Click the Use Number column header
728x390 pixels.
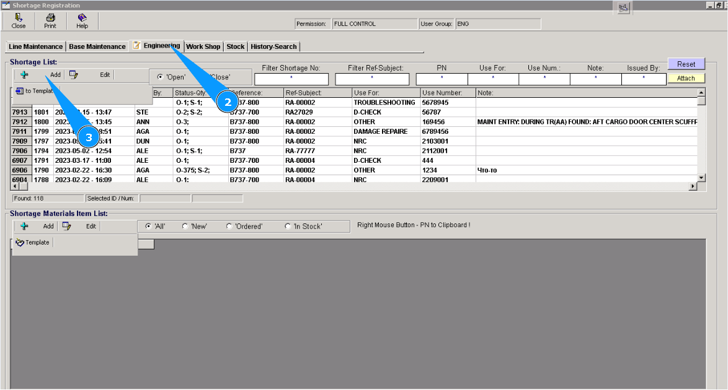click(x=448, y=93)
